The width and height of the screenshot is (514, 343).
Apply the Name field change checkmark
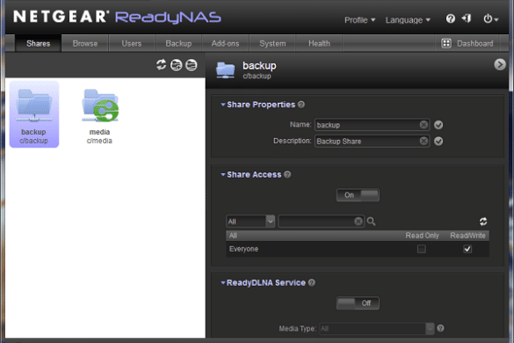pyautogui.click(x=438, y=125)
